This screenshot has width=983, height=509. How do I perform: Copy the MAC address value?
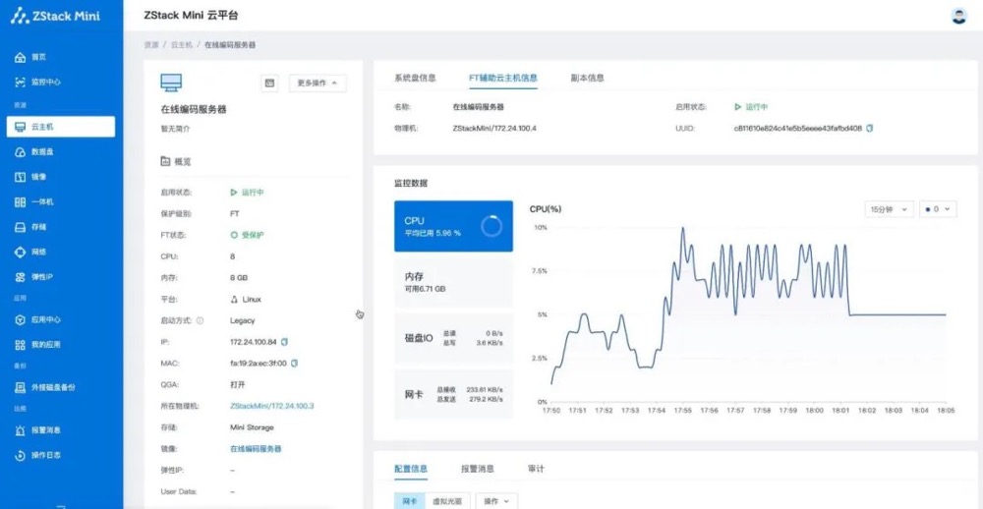click(295, 363)
